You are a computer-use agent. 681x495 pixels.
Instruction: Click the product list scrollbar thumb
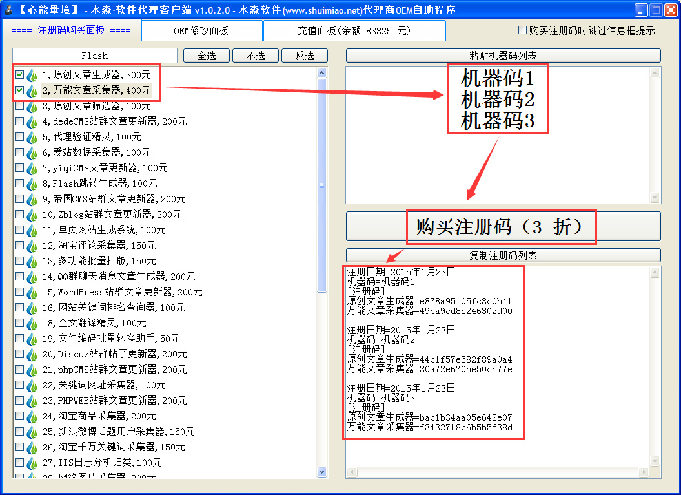click(322, 185)
